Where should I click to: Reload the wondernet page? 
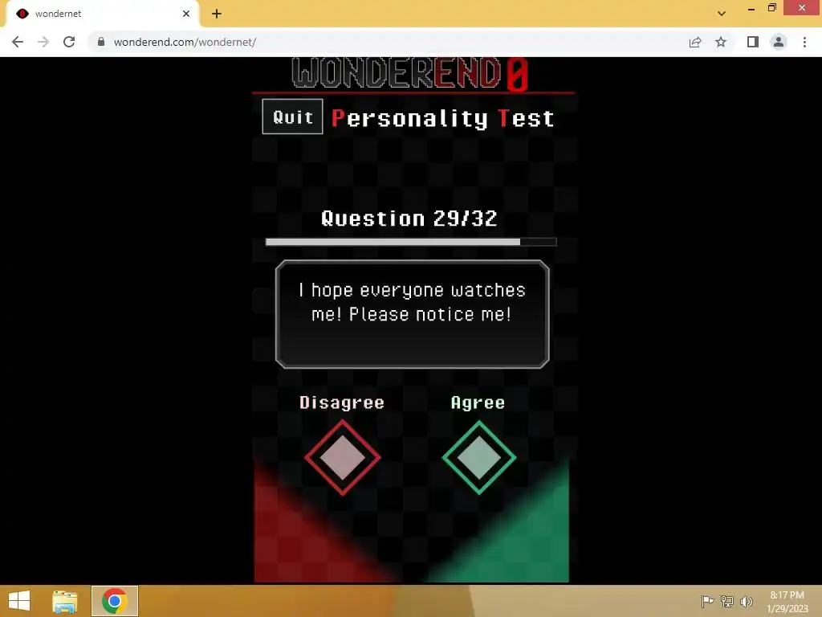tap(69, 42)
